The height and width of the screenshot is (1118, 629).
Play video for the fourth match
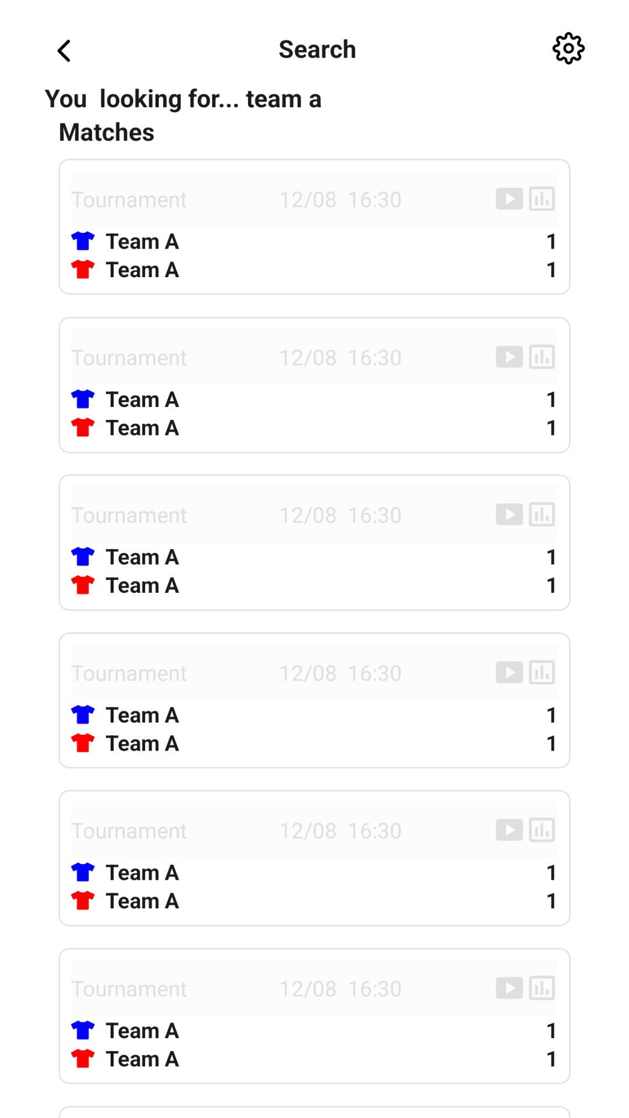coord(509,673)
